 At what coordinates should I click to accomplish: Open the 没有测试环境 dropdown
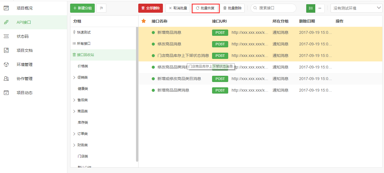(x=356, y=8)
